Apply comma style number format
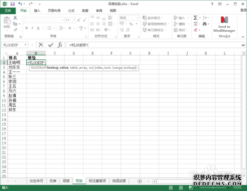Screen dimensions: 247x191 (x=136, y=24)
